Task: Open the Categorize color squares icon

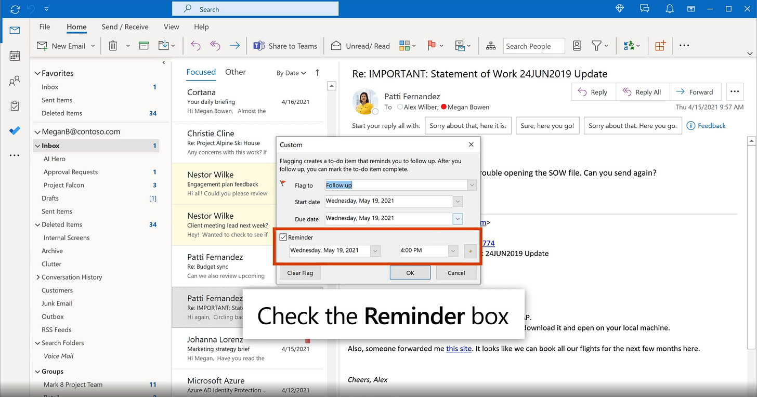Action: tap(404, 46)
